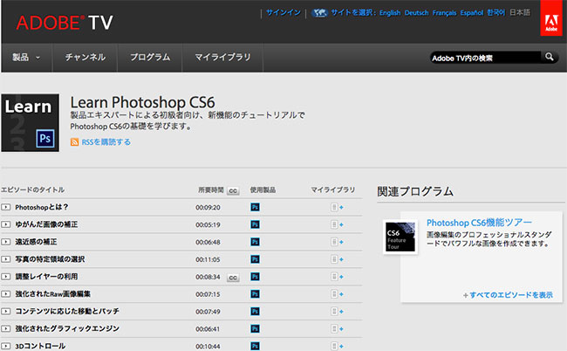Add 強化されたRaw画像編集 to My Library
The image size is (567, 351).
(x=337, y=294)
